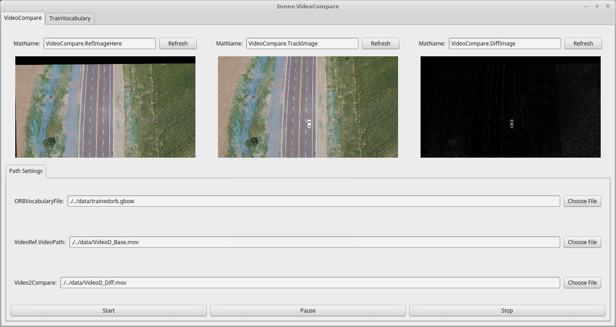
Task: Refresh the RefImageHere image
Action: click(178, 44)
